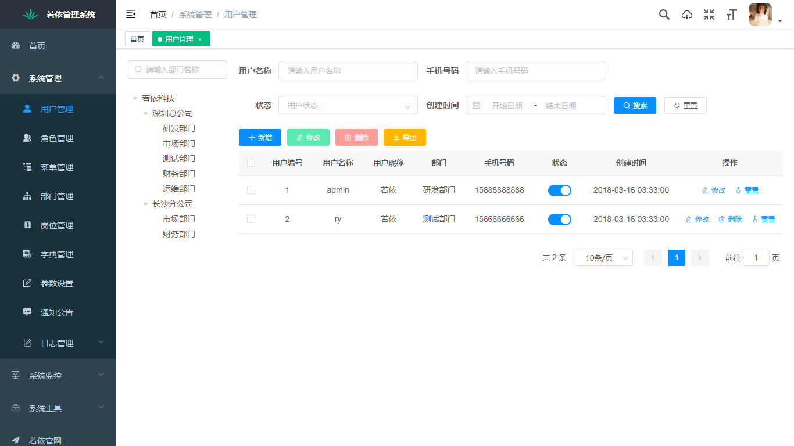Viewport: 794px width, 446px height.
Task: Select the checkbox for user admin
Action: [x=251, y=190]
